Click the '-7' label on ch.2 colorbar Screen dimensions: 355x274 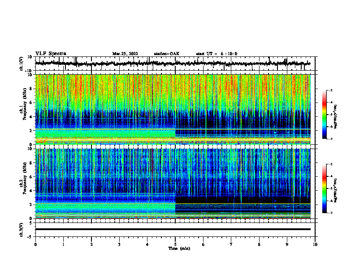pyautogui.click(x=331, y=213)
